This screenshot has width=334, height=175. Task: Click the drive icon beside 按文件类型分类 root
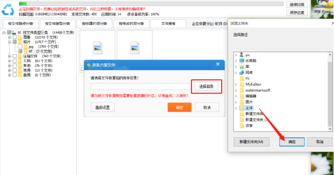(14, 33)
